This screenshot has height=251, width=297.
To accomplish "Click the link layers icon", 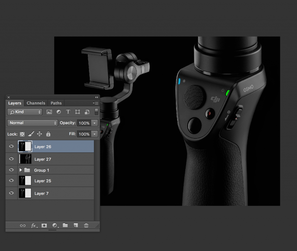I will [23, 225].
